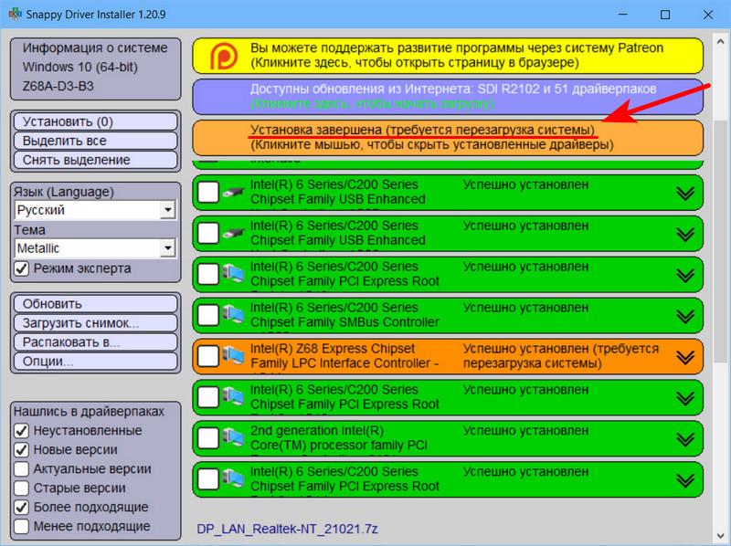Uncheck the Неустановленные filter
The width and height of the screenshot is (731, 546).
21,430
